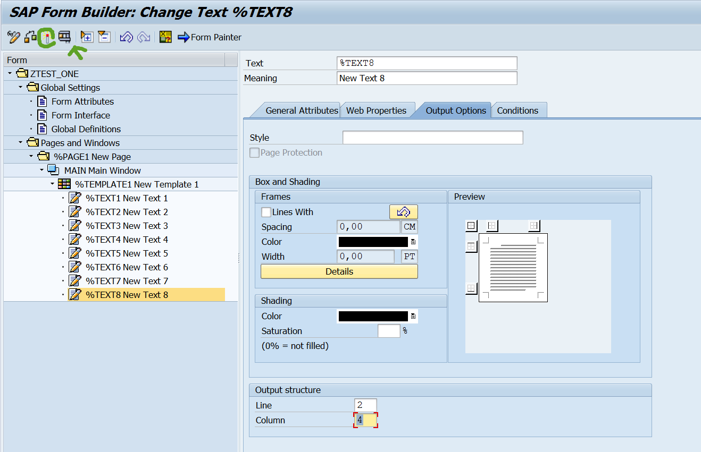Switch to the General Attributes tab
This screenshot has width=701, height=452.
[301, 110]
